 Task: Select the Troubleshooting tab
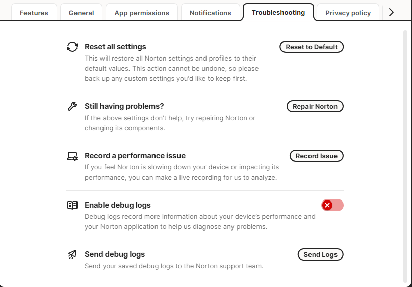click(278, 12)
